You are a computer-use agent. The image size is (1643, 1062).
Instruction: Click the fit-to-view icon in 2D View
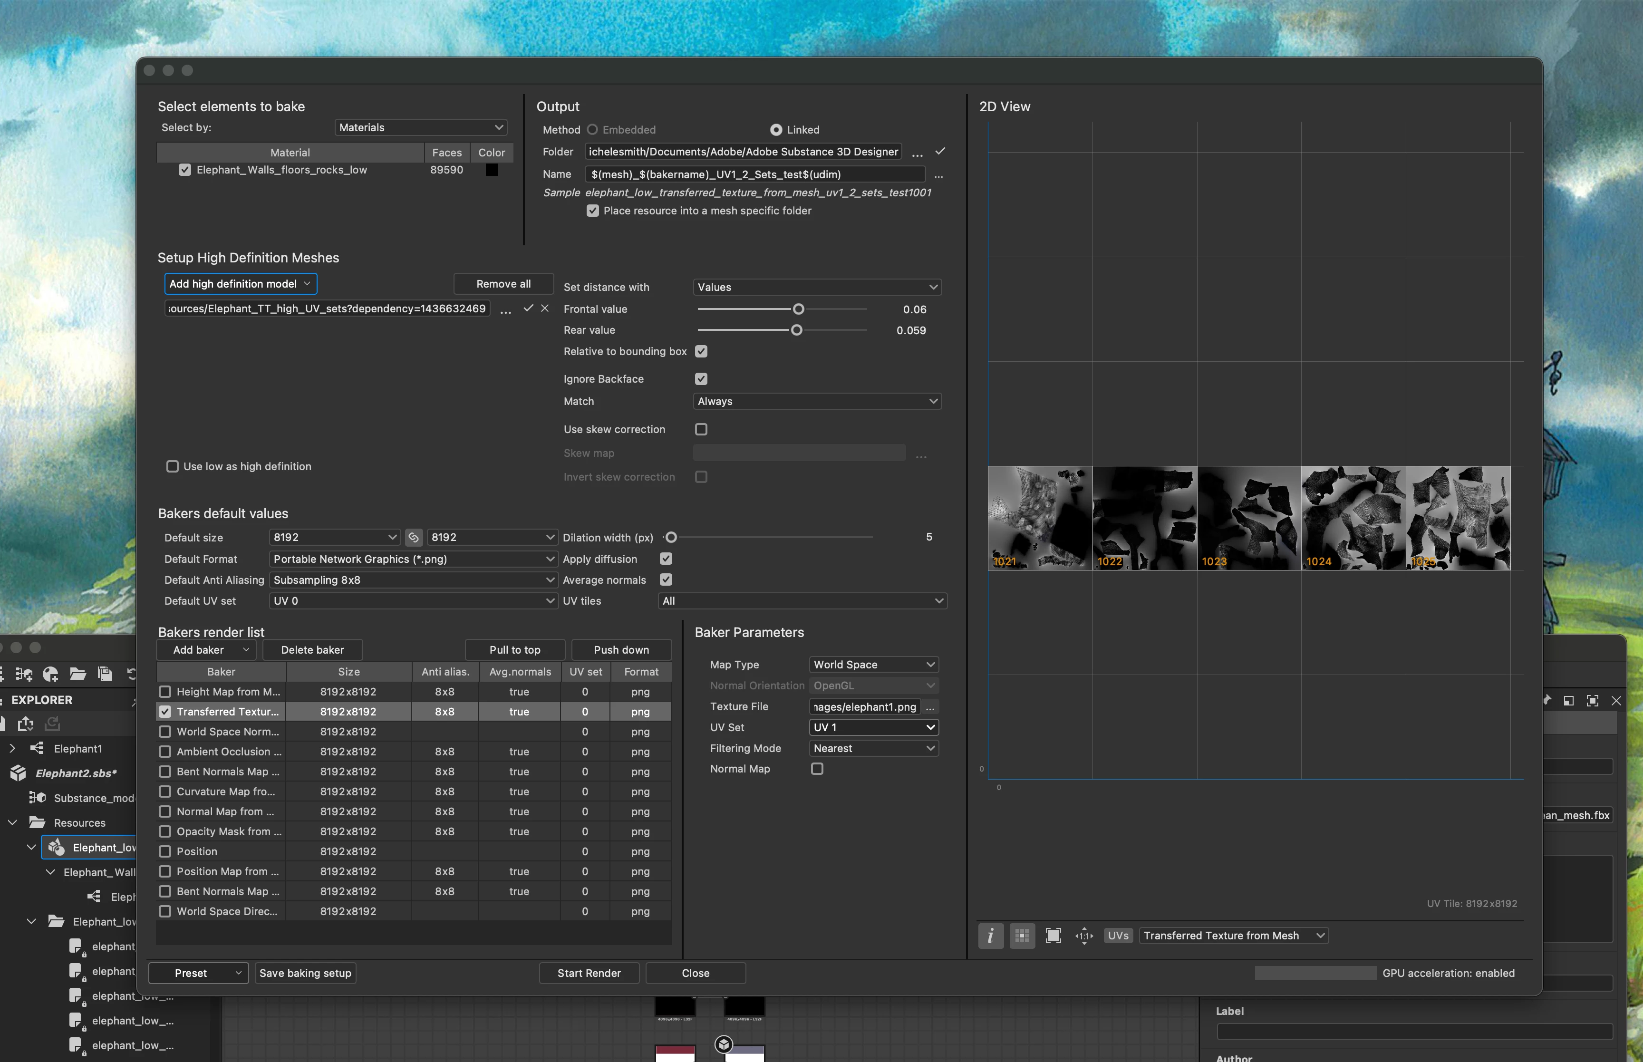[x=1053, y=936]
